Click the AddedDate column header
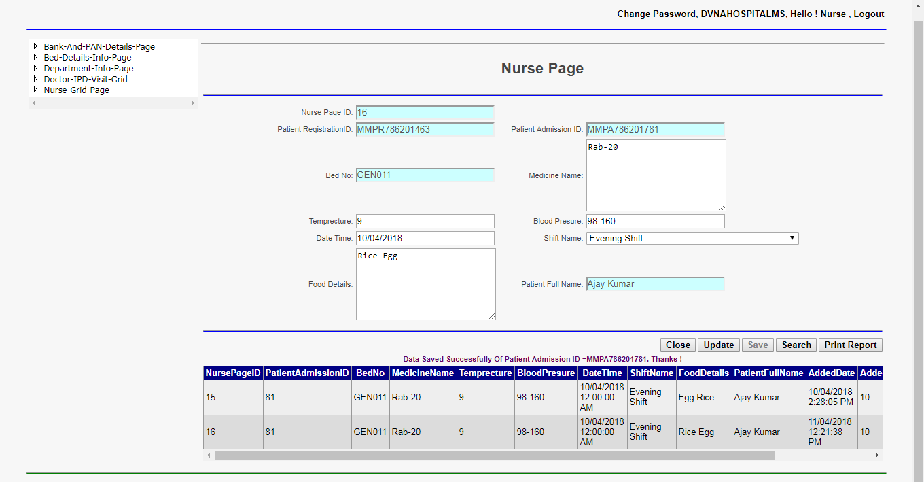 832,373
